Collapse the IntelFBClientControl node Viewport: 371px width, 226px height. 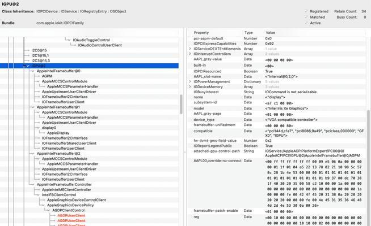(x=38, y=195)
